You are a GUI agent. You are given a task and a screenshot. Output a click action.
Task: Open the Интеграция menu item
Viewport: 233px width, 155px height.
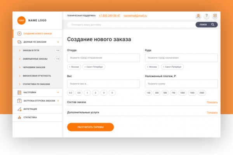tap(37, 109)
